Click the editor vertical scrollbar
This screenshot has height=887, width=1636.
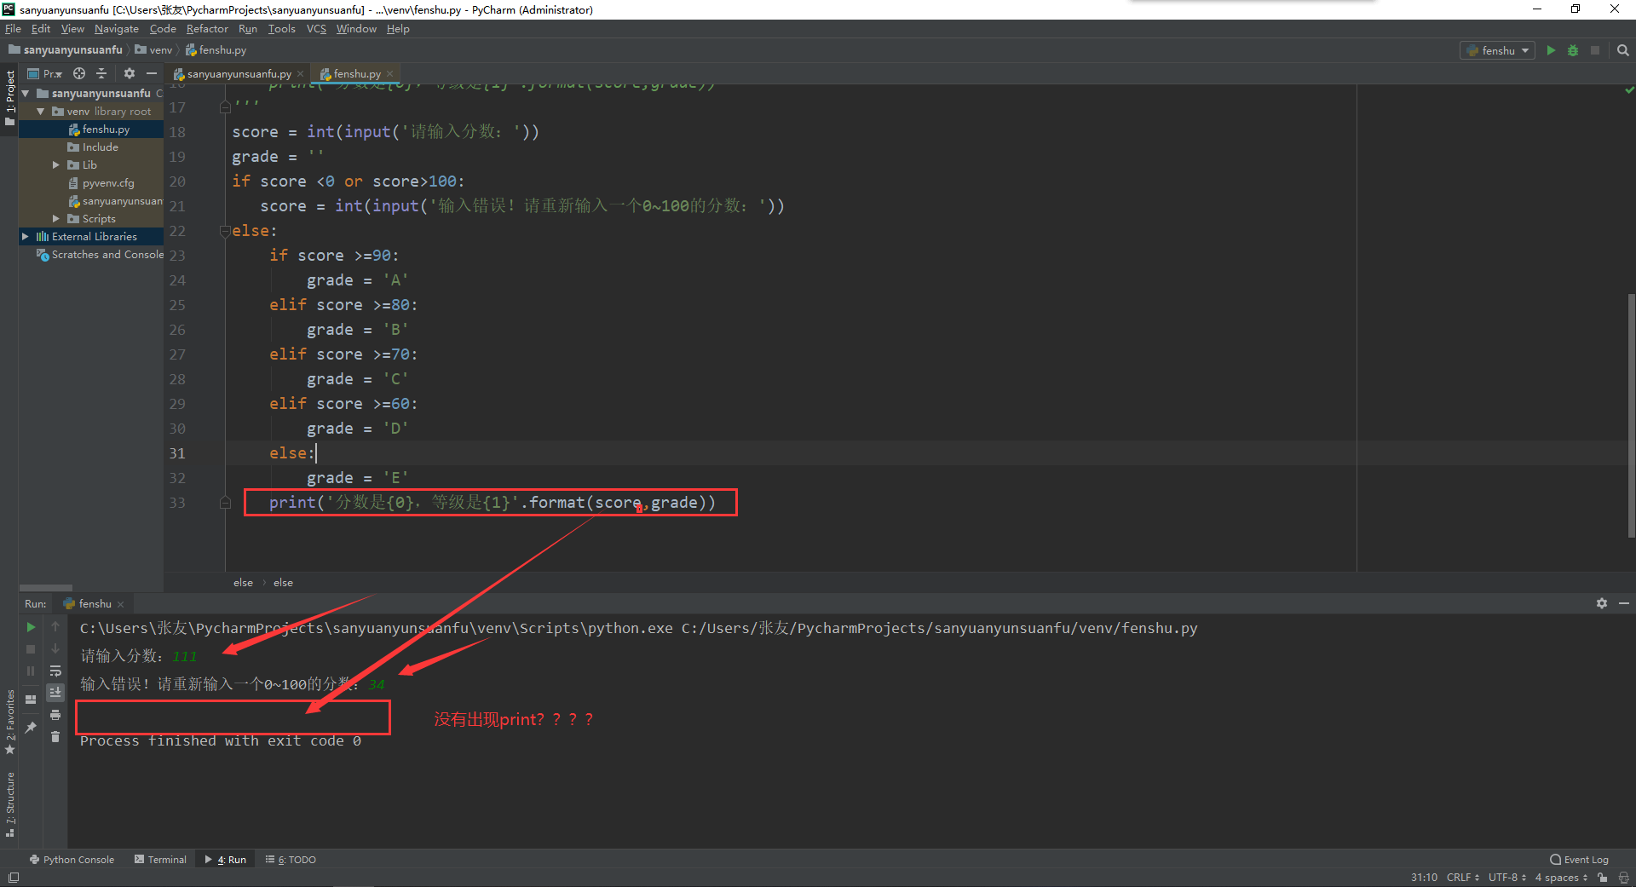[x=1631, y=416]
